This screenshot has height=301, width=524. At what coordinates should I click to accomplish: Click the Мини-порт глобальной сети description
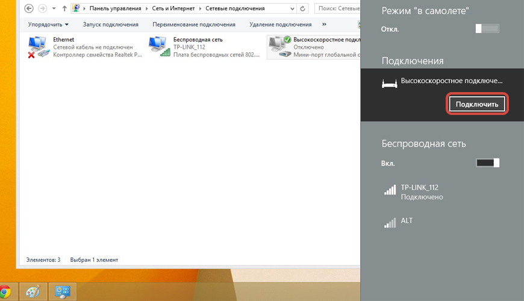pos(326,54)
